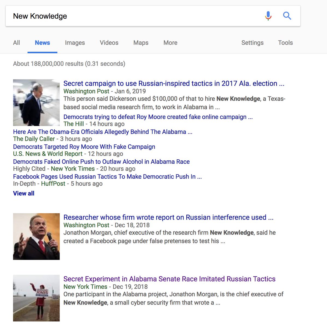
Task: Click the snippet starting 'One participant in the Alabama project'
Action: 173,298
